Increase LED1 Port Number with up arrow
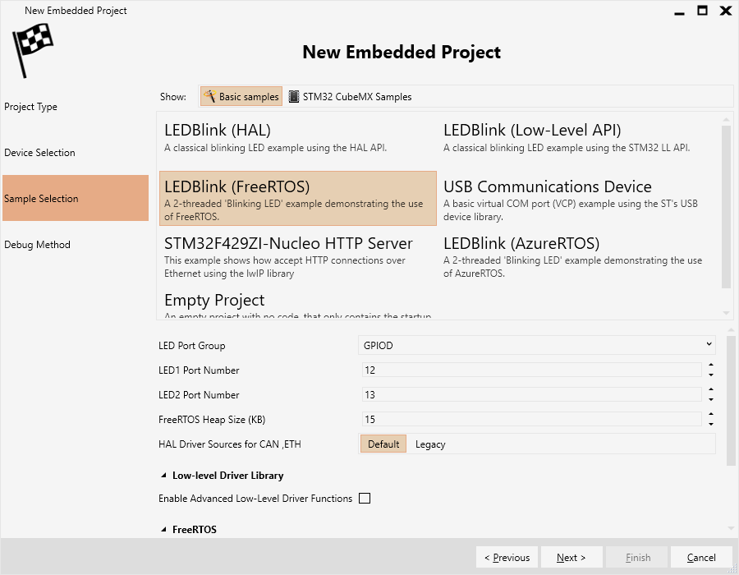Viewport: 739px width, 575px height. [711, 365]
